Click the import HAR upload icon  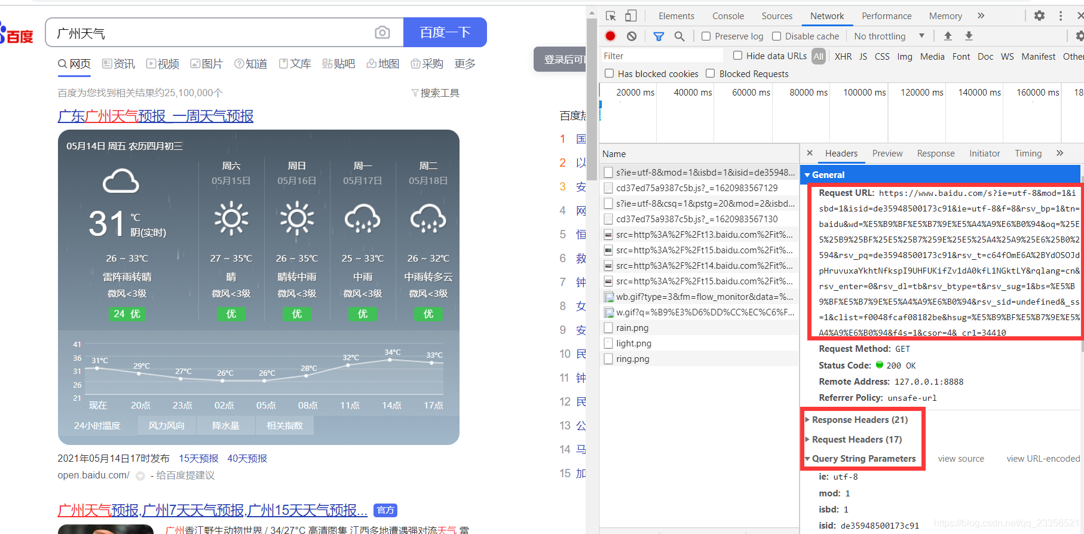point(948,36)
